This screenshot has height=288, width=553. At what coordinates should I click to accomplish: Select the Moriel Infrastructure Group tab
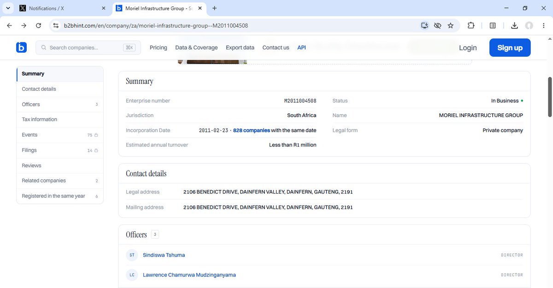[159, 8]
